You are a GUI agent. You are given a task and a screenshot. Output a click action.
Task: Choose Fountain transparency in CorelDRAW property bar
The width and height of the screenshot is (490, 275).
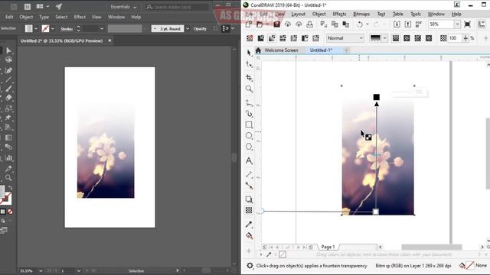click(x=272, y=38)
